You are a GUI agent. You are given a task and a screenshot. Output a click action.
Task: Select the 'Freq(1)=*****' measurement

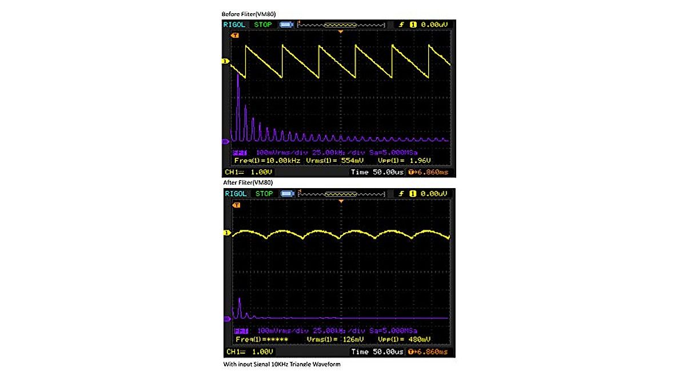coord(261,340)
